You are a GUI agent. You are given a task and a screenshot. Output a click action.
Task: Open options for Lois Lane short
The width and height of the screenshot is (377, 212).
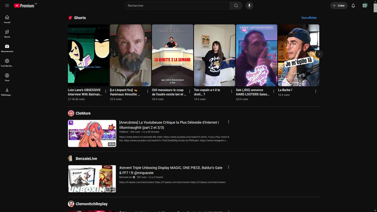tap(106, 91)
